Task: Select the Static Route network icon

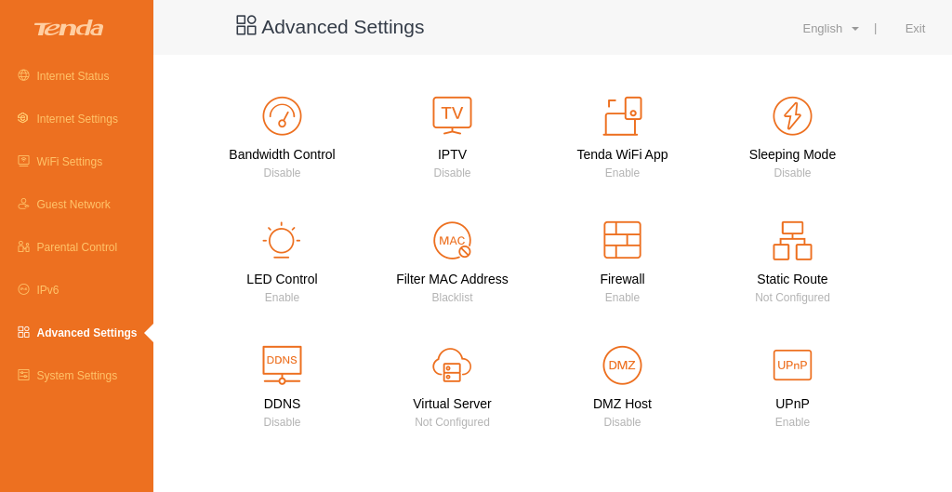Action: (x=792, y=241)
